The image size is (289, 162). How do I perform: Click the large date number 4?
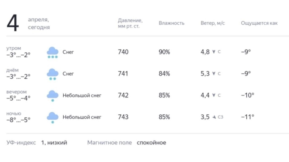pos(13,23)
